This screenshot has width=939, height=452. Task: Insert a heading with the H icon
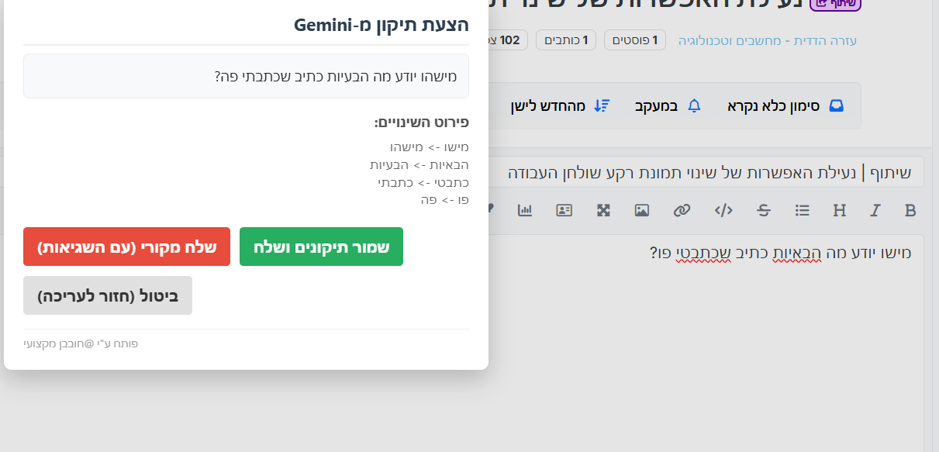click(x=839, y=210)
